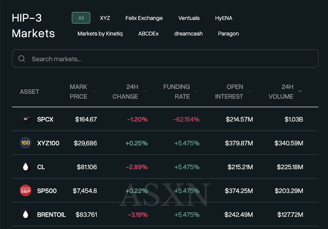Choose the dreamcash filter

click(188, 34)
